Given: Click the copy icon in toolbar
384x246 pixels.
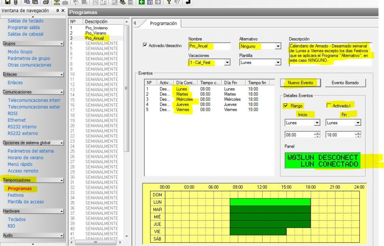Looking at the screenshot, I should pyautogui.click(x=27, y=2).
